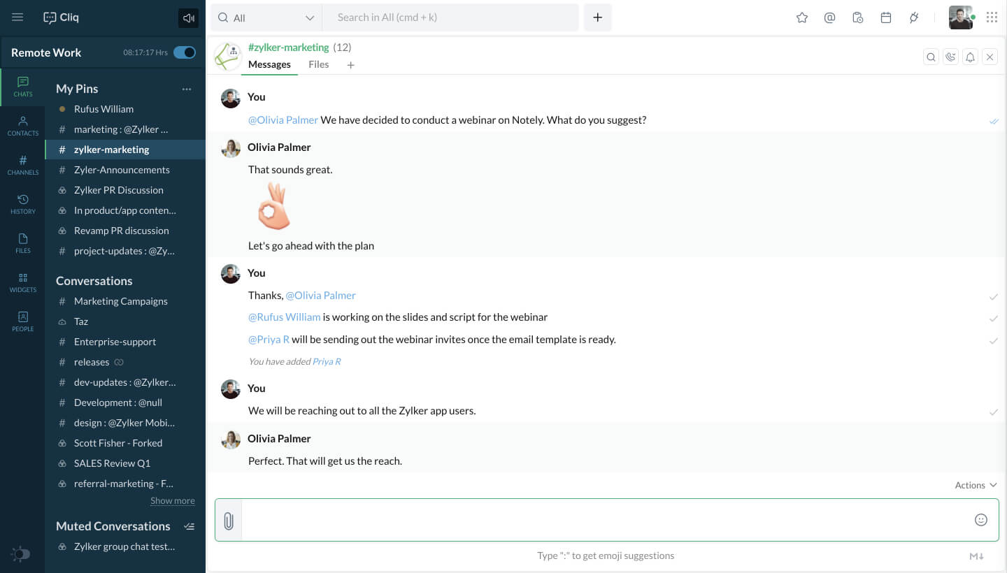Open dev-updates conversation
Image resolution: width=1007 pixels, height=573 pixels.
[x=125, y=382]
